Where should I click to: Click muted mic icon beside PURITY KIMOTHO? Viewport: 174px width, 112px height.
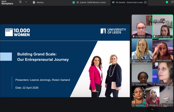[154, 60]
